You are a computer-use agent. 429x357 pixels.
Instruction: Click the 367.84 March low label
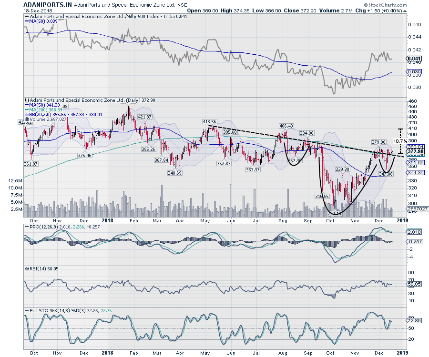click(162, 160)
